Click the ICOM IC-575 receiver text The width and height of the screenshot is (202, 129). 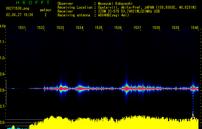click(129, 11)
